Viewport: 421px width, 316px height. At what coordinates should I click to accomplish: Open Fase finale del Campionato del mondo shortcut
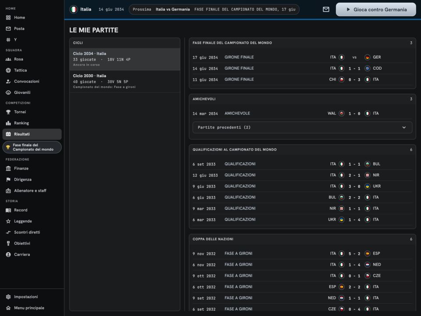[32, 147]
